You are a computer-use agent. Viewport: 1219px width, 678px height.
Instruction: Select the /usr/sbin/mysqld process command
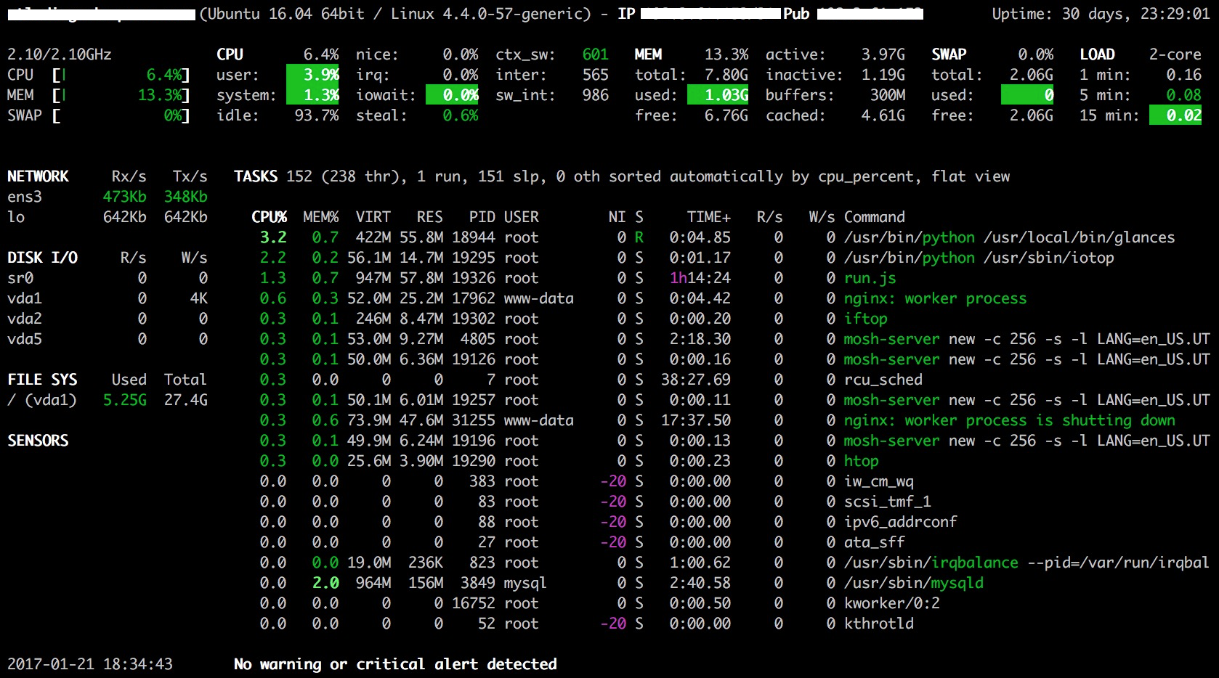(x=913, y=583)
